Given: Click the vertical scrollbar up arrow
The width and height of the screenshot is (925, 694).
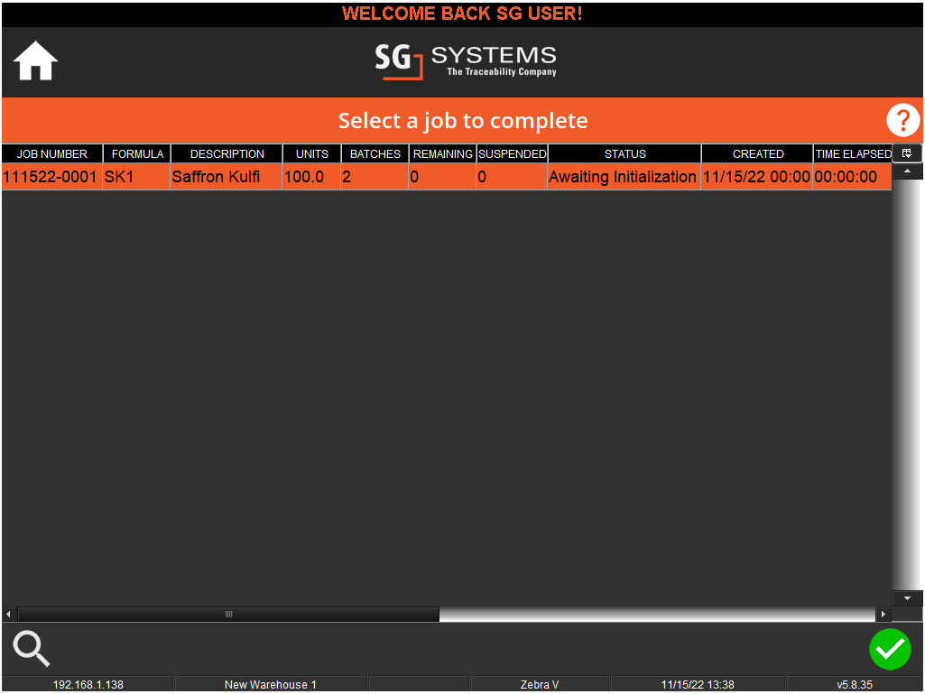Looking at the screenshot, I should click(907, 171).
